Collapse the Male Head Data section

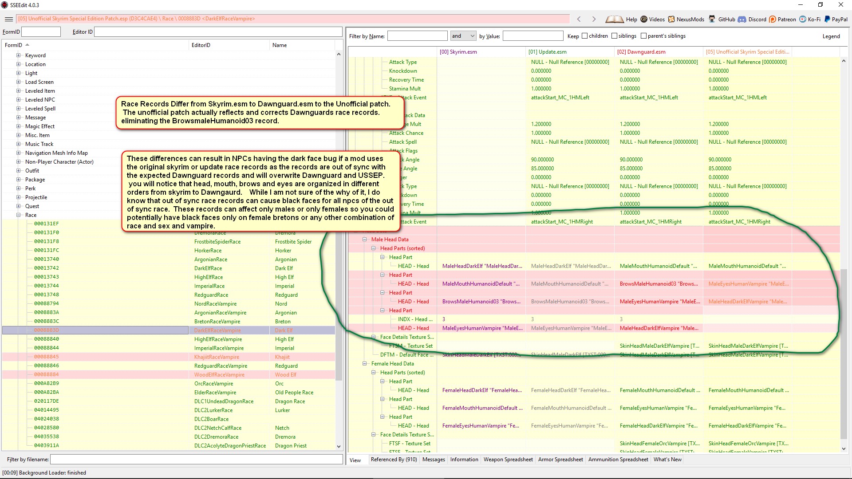click(365, 239)
